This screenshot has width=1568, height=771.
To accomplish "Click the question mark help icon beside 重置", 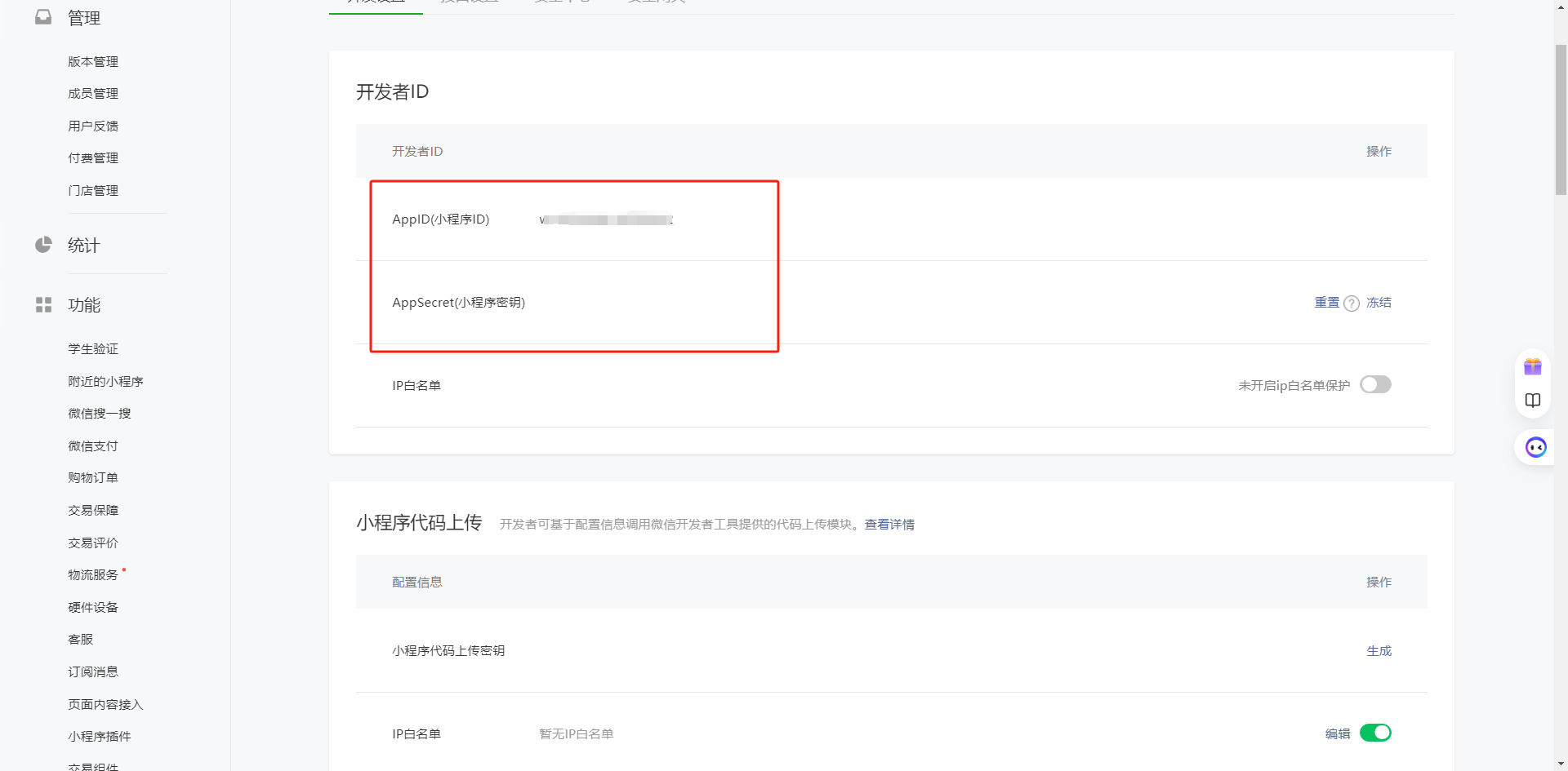I will tap(1352, 304).
